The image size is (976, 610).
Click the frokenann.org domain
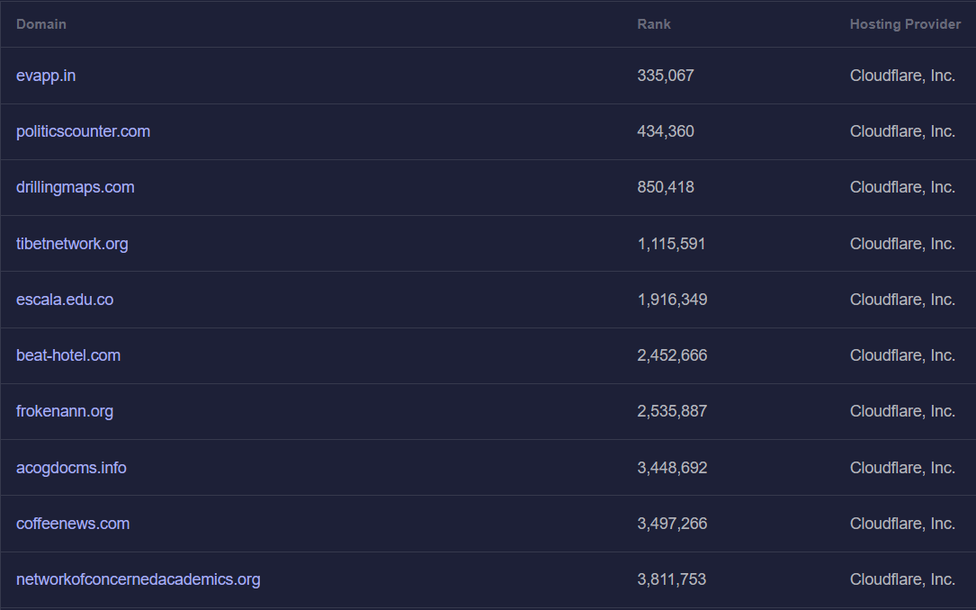pos(65,411)
